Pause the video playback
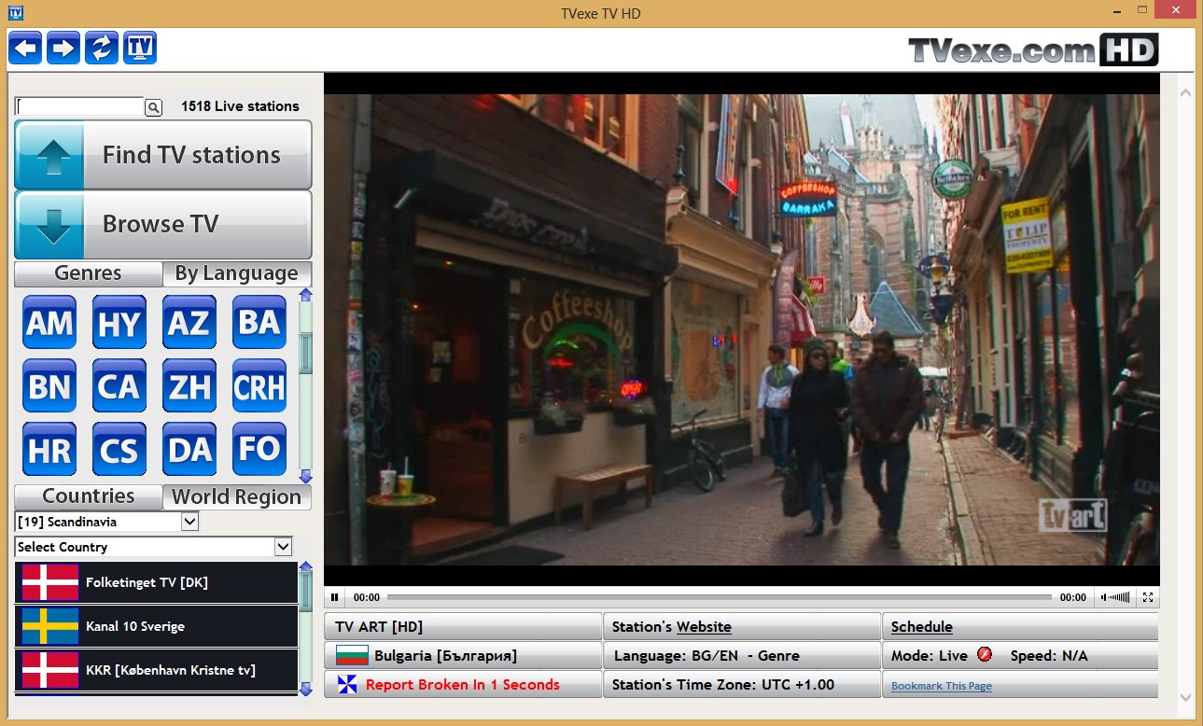Viewport: 1203px width, 726px height. pyautogui.click(x=335, y=597)
